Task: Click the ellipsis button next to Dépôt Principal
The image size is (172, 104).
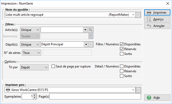Action: point(91,45)
